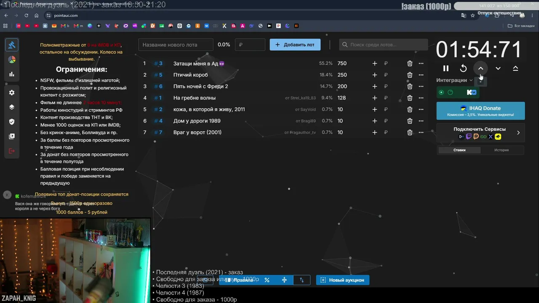Toggle the sort arrows button

(302, 280)
